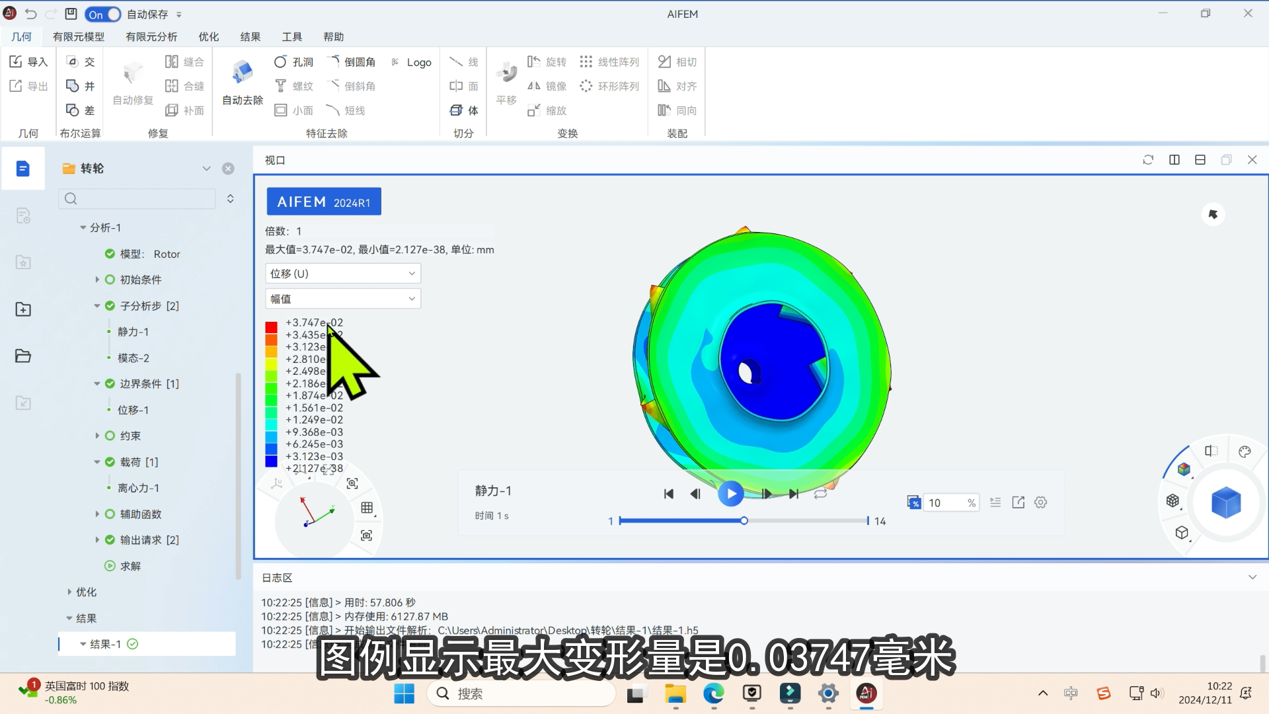
Task: Open the 结果 menu tab
Action: click(x=250, y=37)
